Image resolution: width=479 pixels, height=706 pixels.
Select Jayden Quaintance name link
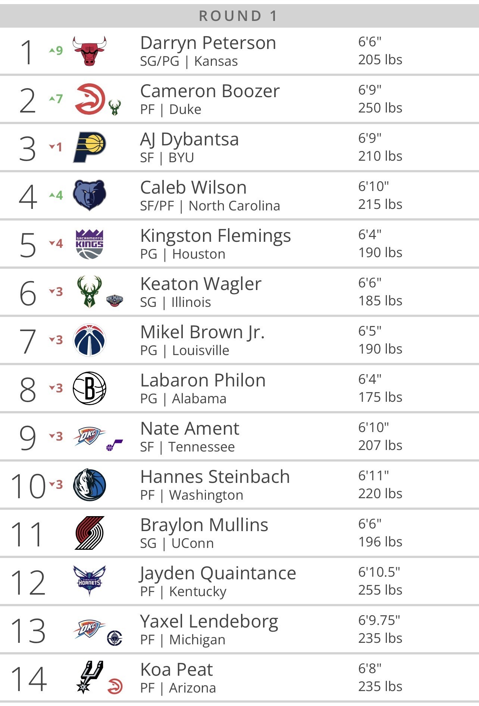pos(218,574)
